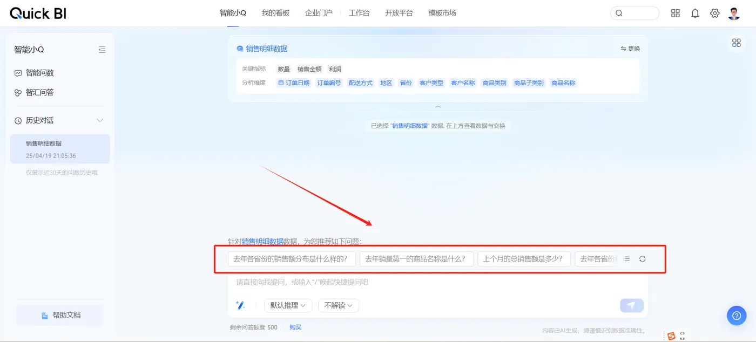
Task: Select the 省份 dimension tag
Action: [x=406, y=83]
